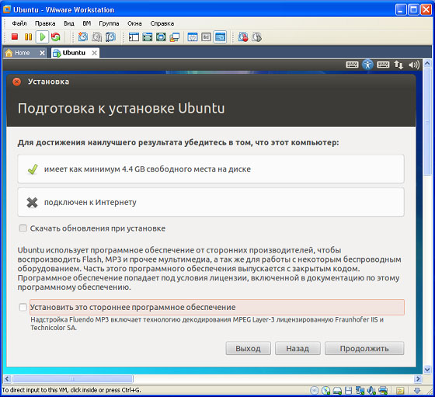Click the sound volume indicator in the Ubuntu panel
Viewport: 435px width, 397px height.
click(413, 65)
